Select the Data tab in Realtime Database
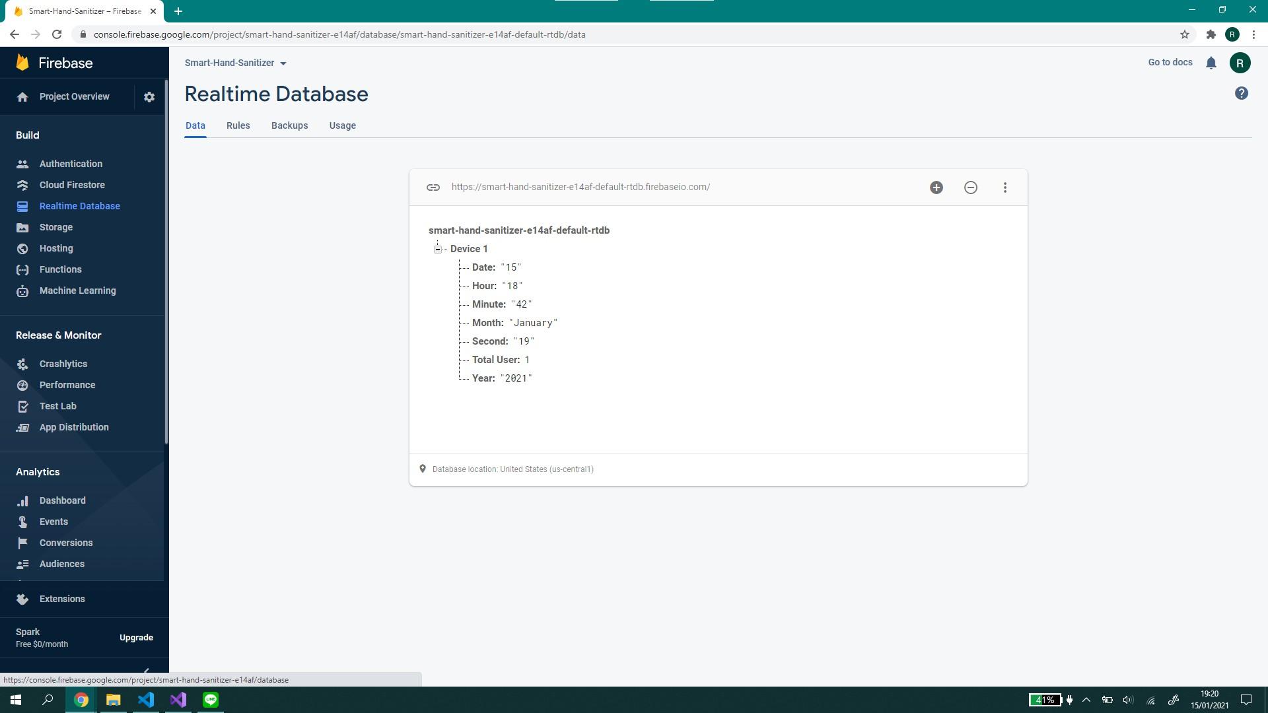This screenshot has height=713, width=1268. (196, 125)
